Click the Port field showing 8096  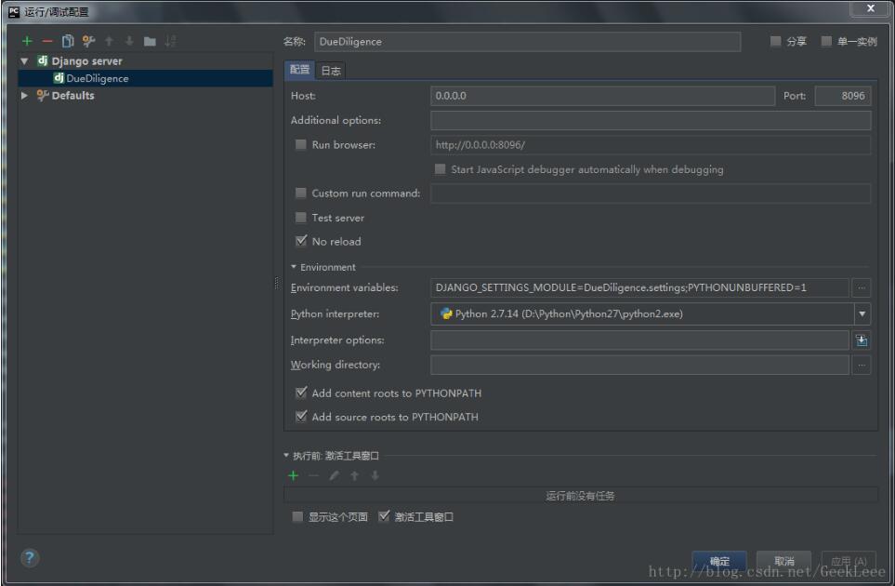coord(843,96)
